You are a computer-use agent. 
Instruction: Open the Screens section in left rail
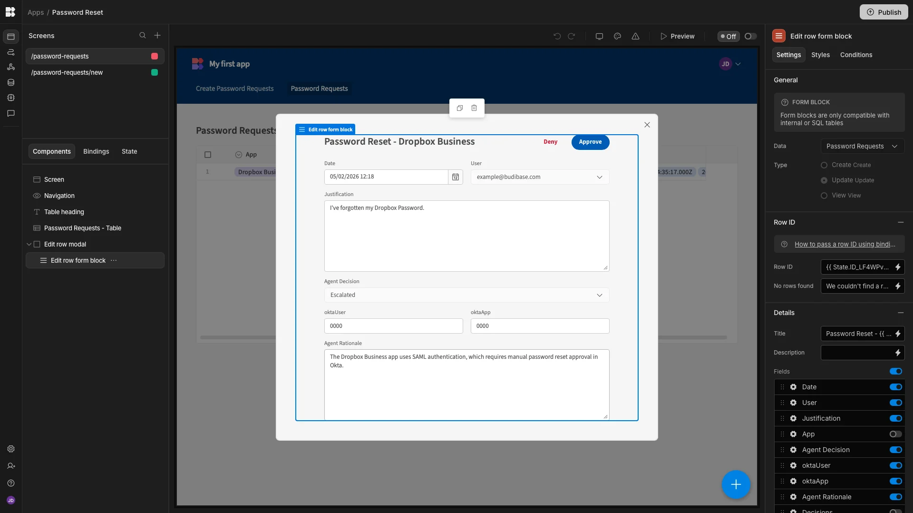pyautogui.click(x=11, y=37)
